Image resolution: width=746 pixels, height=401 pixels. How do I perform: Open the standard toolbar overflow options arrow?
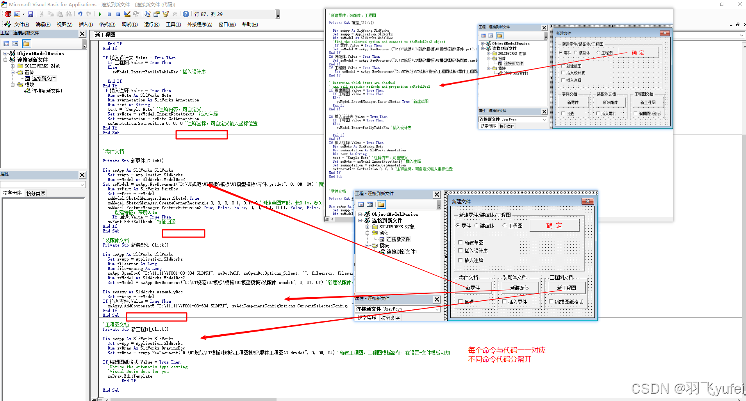278,14
